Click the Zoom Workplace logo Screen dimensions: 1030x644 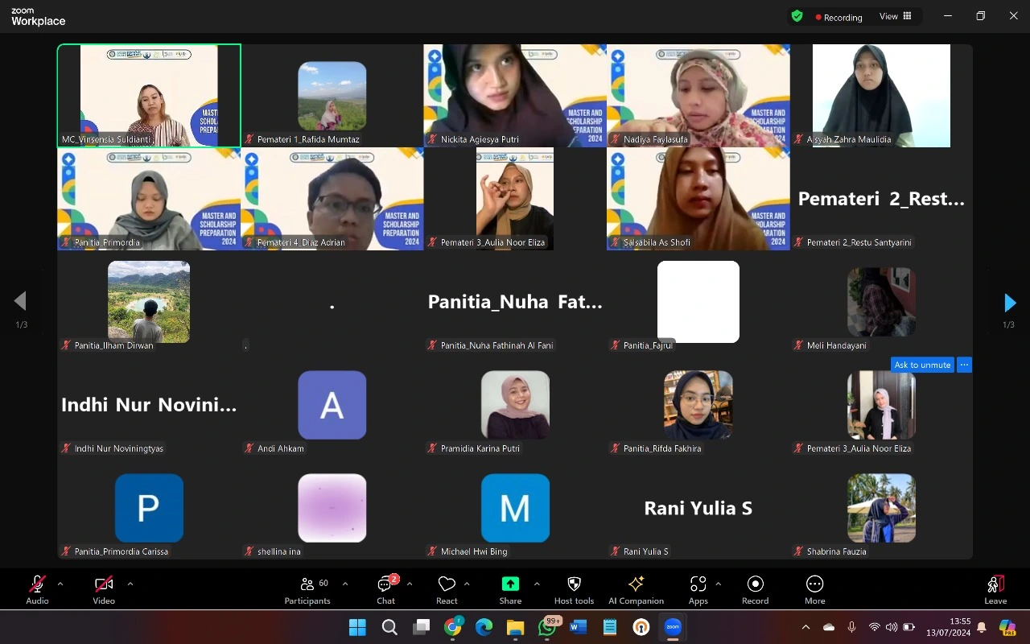(x=38, y=17)
